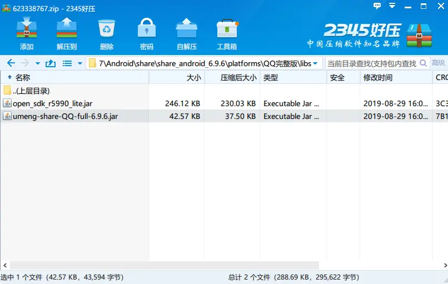
Task: Click the horizontal scrollbar left arrow
Action: 5,266
